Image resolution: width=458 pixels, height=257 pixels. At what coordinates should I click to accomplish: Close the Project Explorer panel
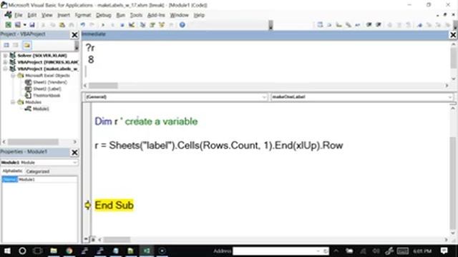pyautogui.click(x=74, y=35)
